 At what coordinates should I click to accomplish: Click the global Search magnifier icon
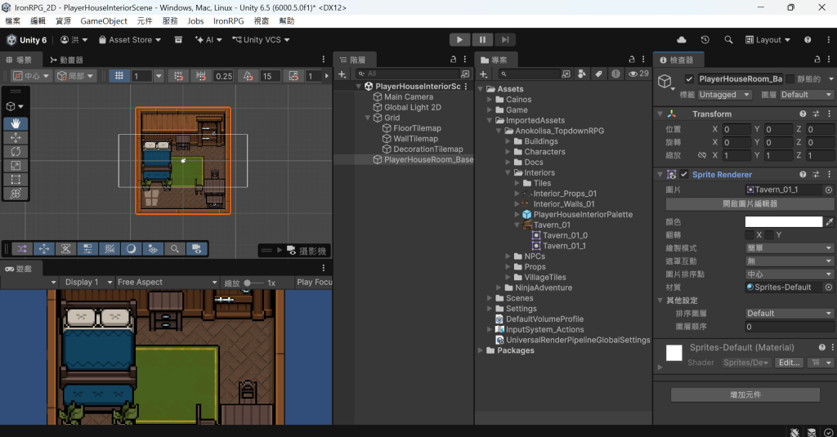(728, 39)
